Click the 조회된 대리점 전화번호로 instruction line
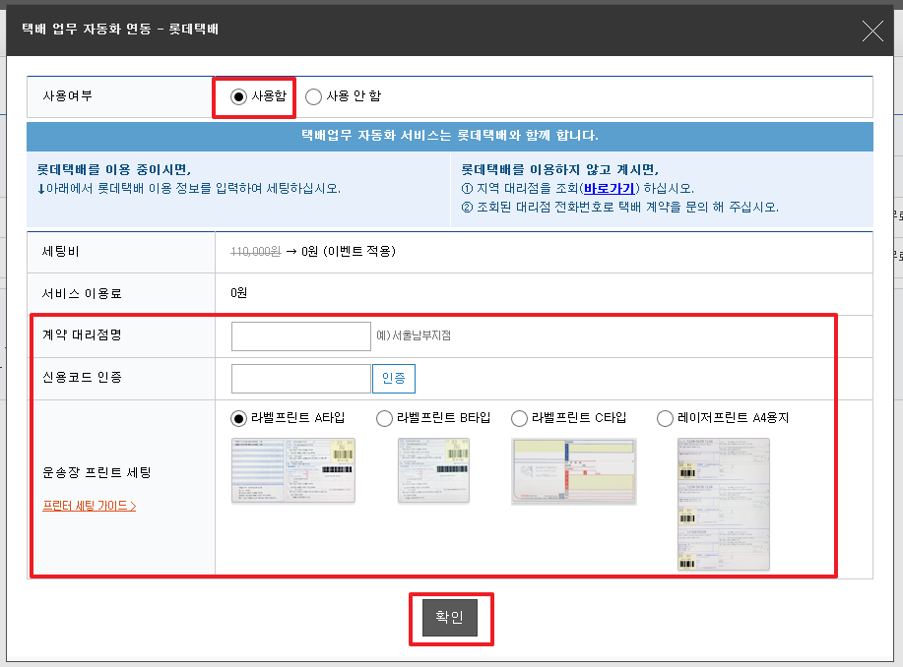The image size is (903, 667). click(620, 208)
